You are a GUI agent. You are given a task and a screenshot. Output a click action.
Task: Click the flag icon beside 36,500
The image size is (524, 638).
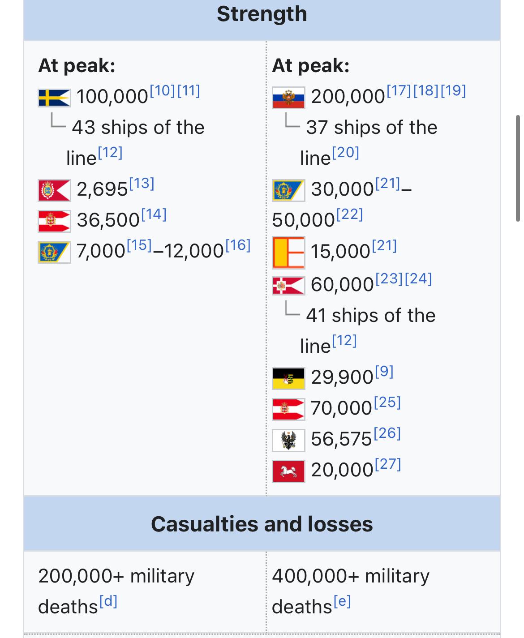click(x=54, y=221)
